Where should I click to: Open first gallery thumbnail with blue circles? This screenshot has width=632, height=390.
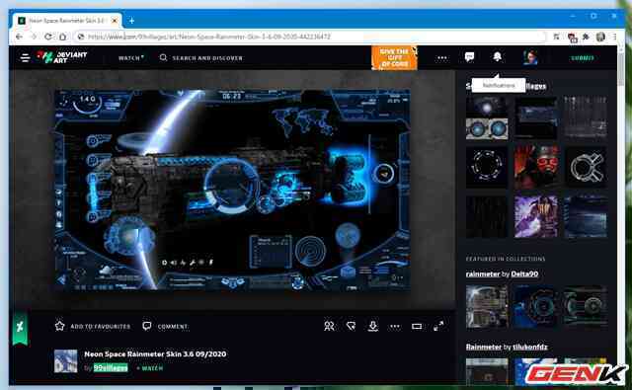click(487, 117)
